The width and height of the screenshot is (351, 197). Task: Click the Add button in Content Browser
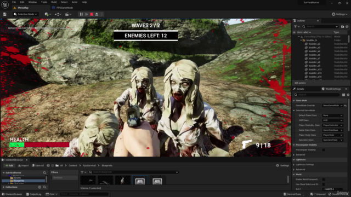coord(9,165)
